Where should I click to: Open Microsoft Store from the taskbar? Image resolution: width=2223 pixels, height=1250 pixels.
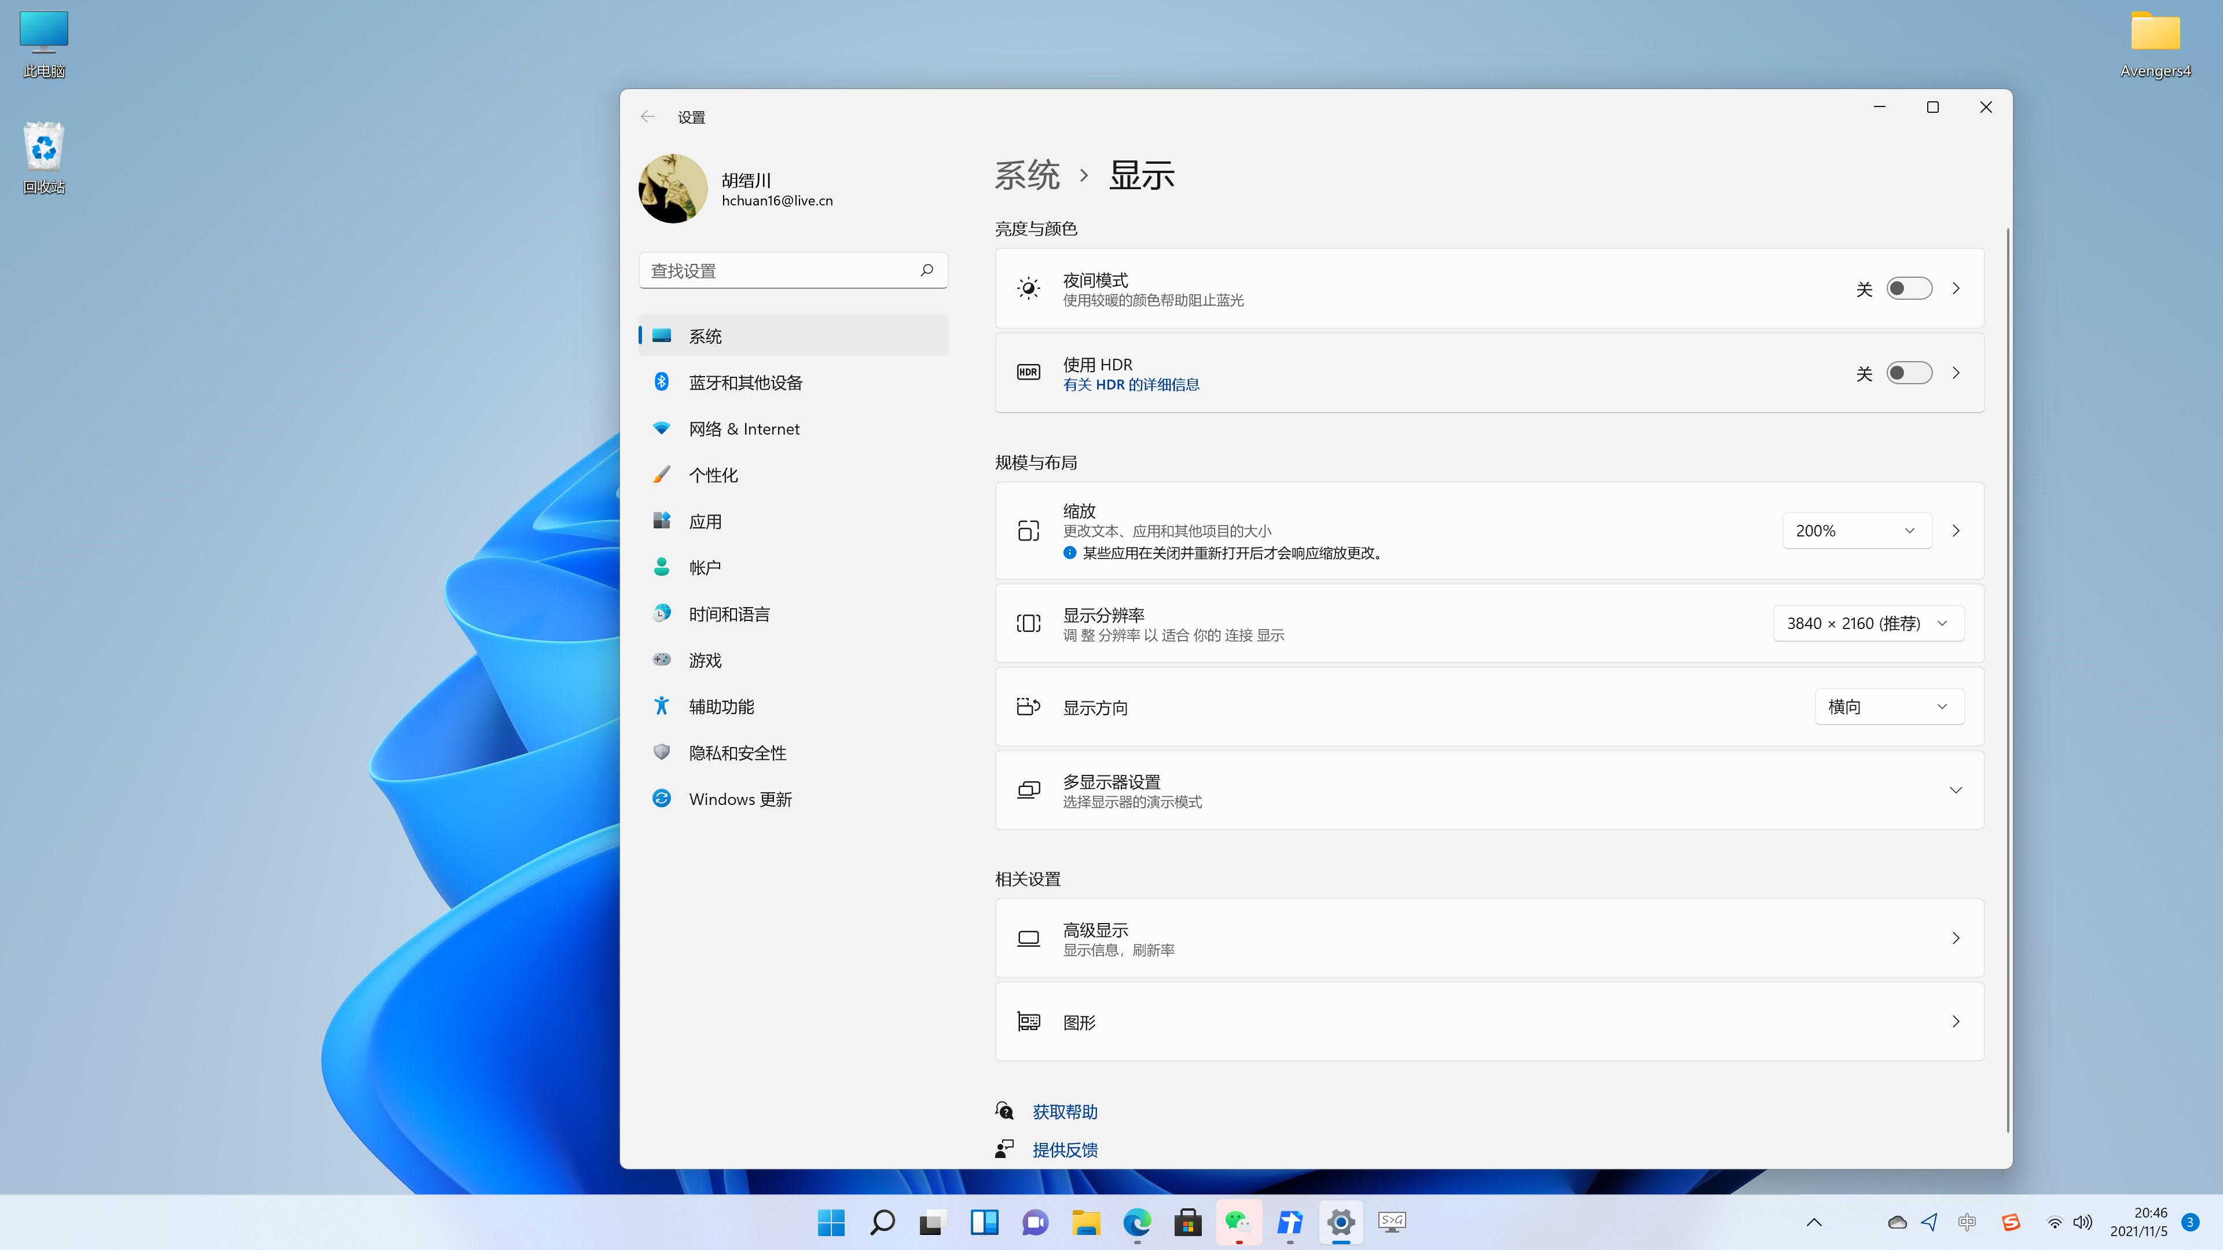[1187, 1222]
